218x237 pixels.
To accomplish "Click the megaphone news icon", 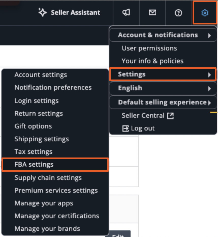I will [126, 12].
